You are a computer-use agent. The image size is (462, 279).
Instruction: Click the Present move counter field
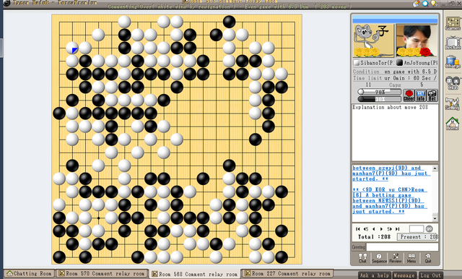(417, 237)
